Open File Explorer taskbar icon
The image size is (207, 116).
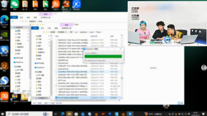70,114
